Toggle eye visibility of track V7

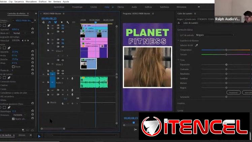63,32
